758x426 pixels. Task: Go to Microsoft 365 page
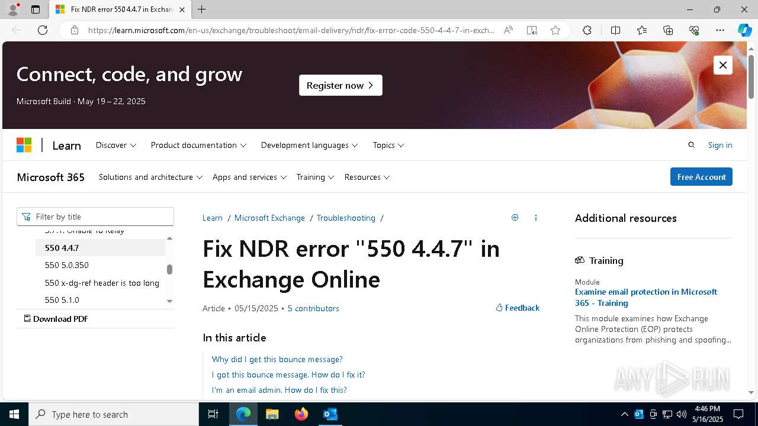tap(50, 177)
